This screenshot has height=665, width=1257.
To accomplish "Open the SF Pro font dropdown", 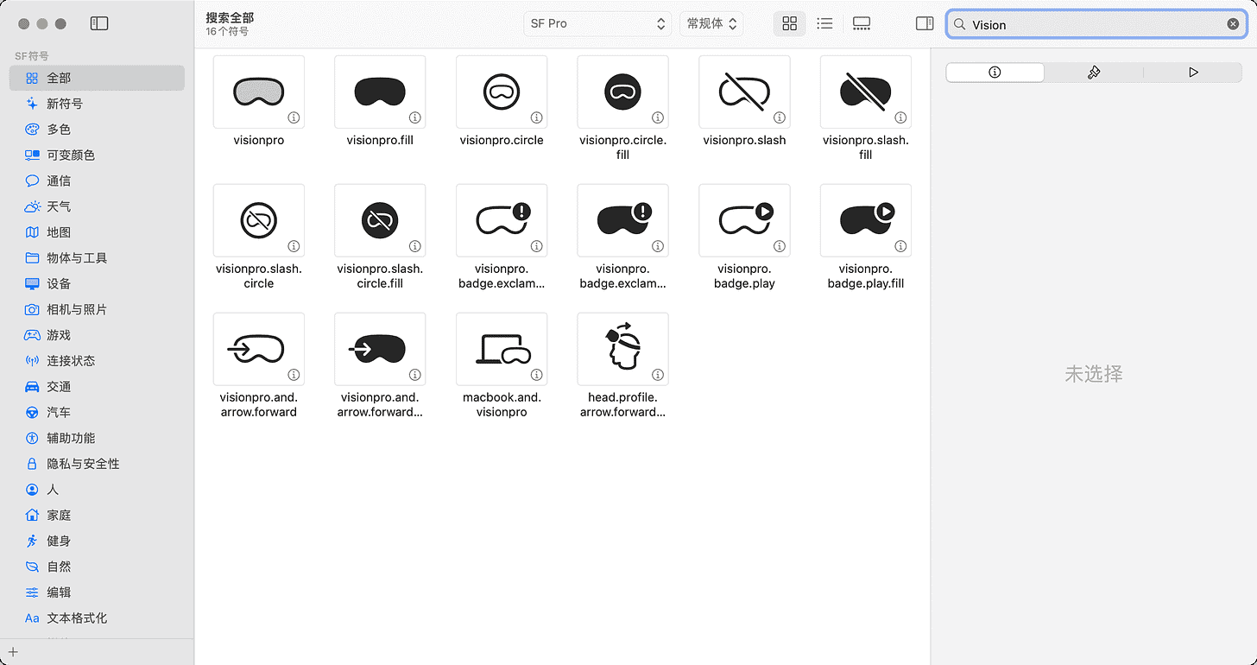I will pos(597,23).
